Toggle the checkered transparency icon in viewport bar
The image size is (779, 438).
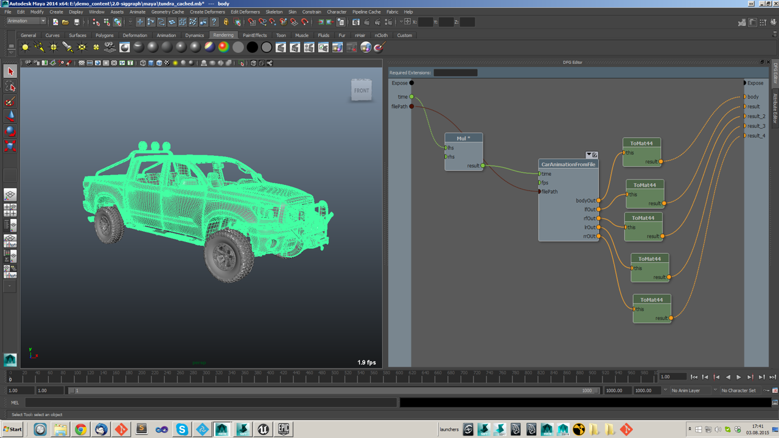tap(166, 63)
